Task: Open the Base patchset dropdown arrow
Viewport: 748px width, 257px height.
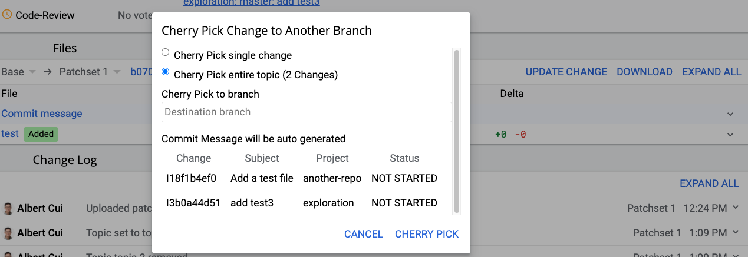Action: point(32,72)
